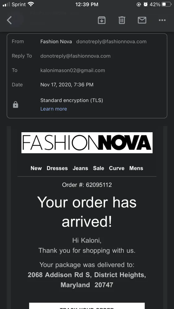The width and height of the screenshot is (174, 309).
Task: Tap sender address donotreply@fashionnova.com in From row
Action: coord(111,42)
